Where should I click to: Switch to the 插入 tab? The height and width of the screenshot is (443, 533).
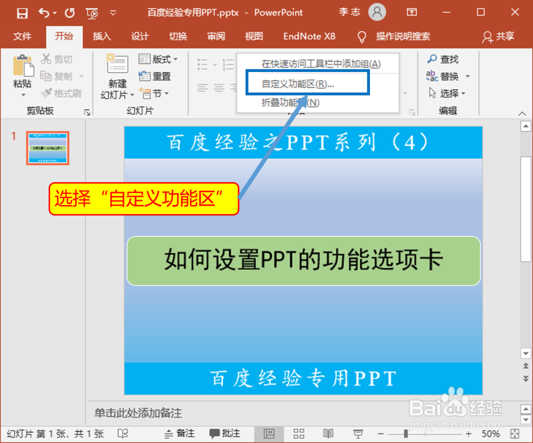click(102, 36)
